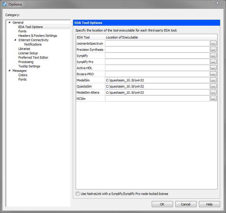Open the Notifications category
Viewport: 226px width, 213px height.
click(33, 44)
